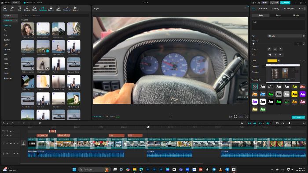Select the Transitions tab icon
The image size is (308, 173).
(43, 8)
